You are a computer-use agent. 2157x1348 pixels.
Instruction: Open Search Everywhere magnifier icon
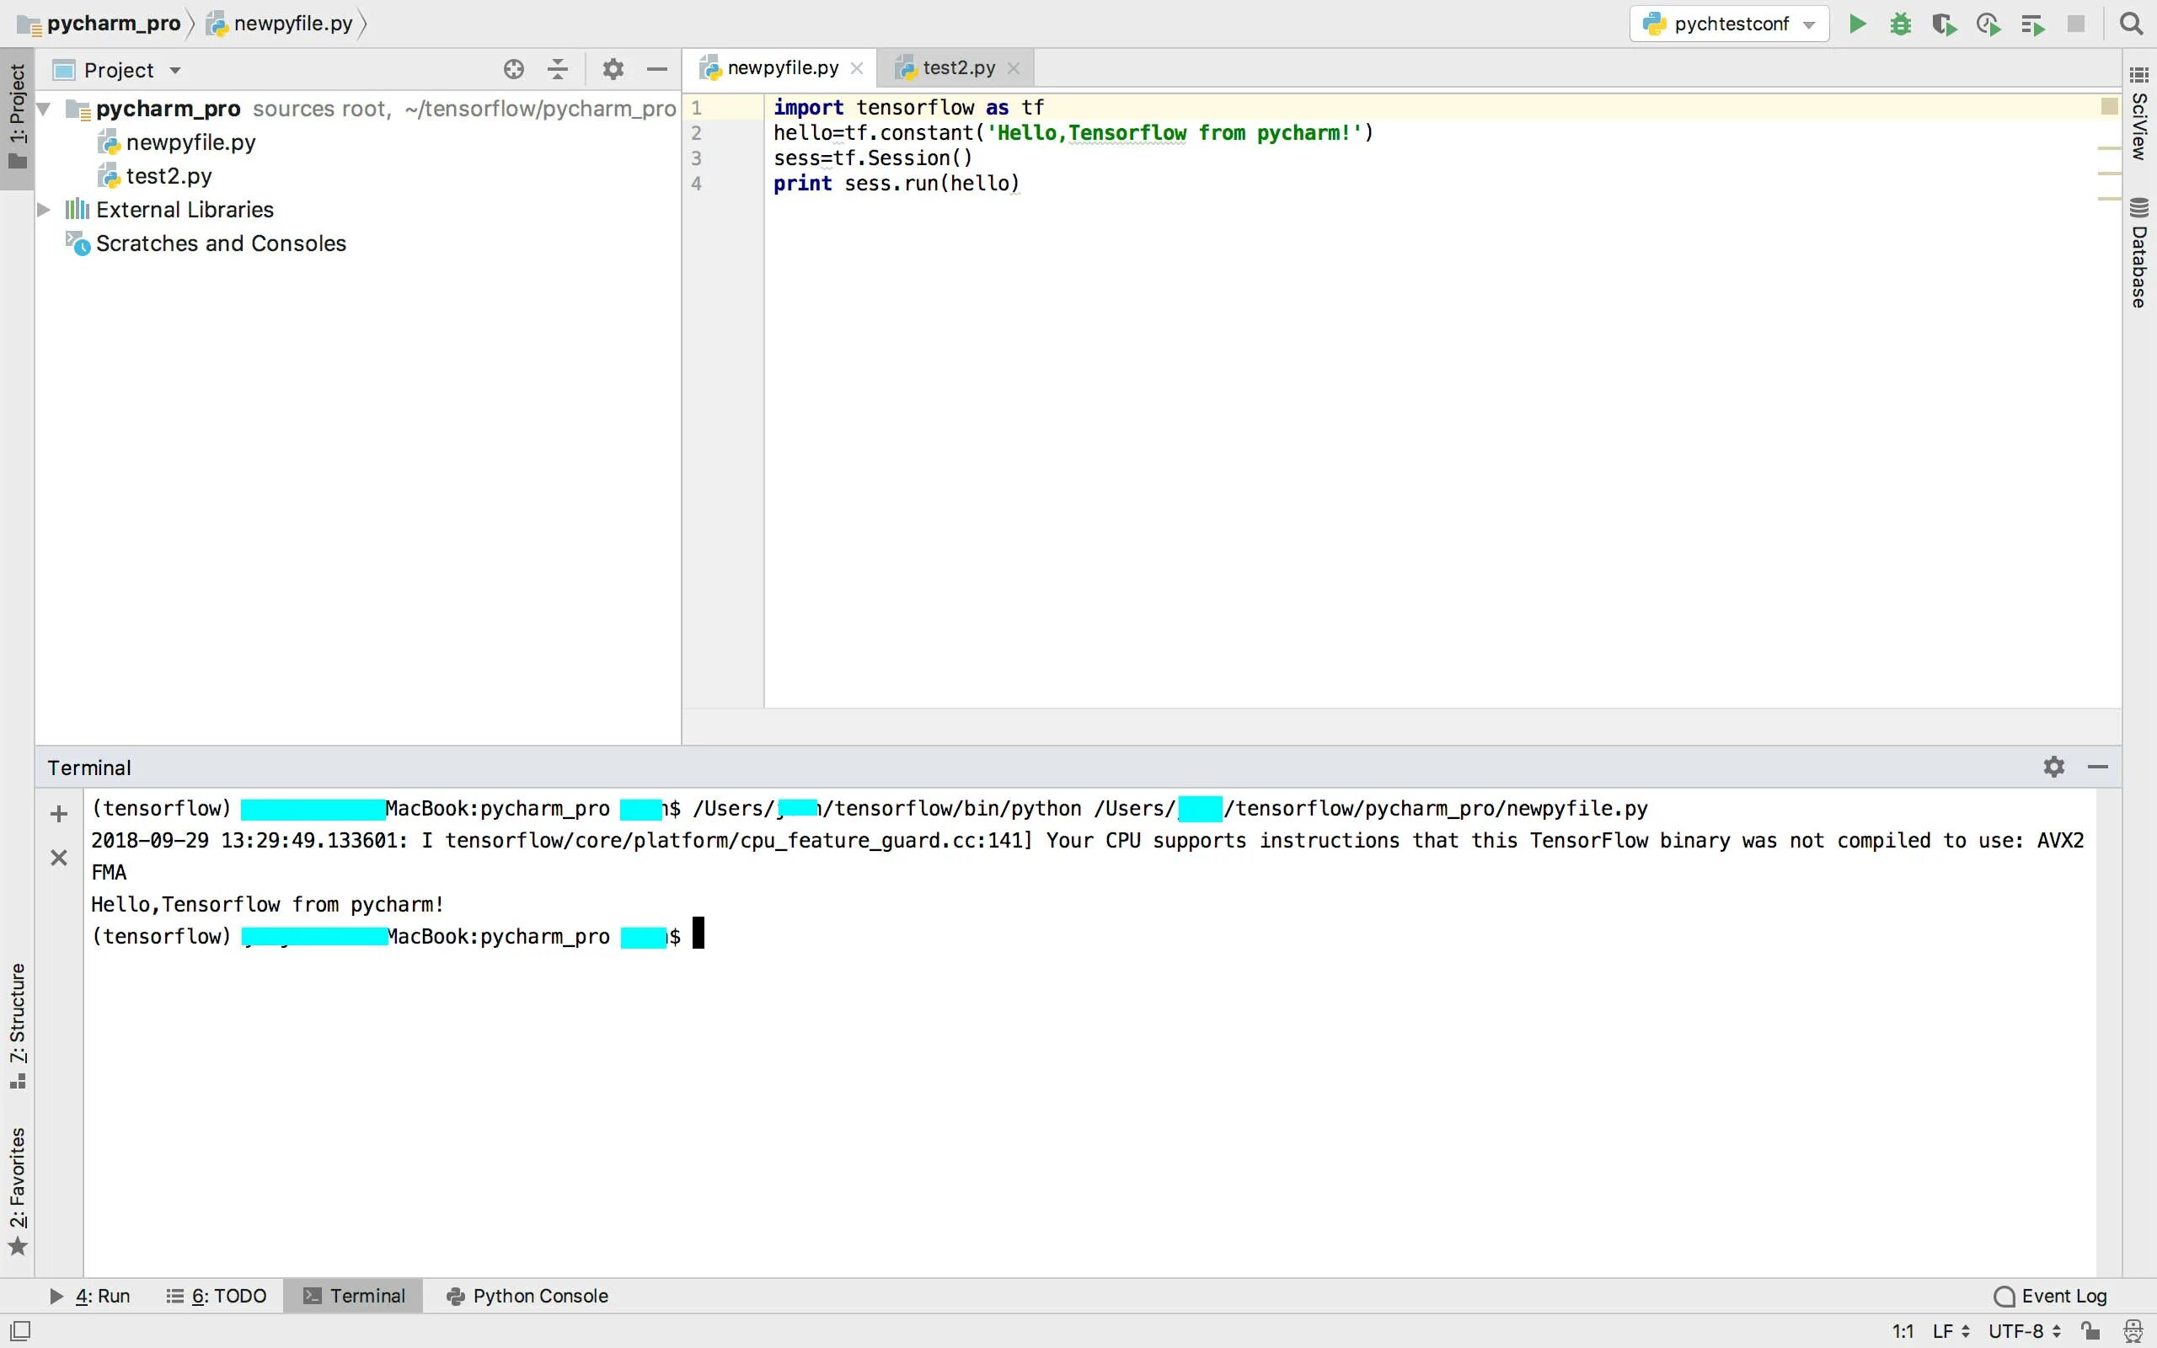[2131, 24]
